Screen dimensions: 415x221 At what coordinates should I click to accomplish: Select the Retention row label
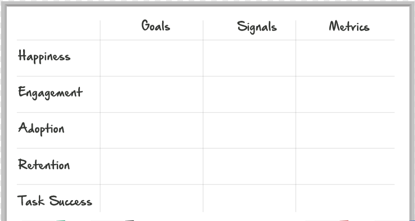(x=44, y=164)
